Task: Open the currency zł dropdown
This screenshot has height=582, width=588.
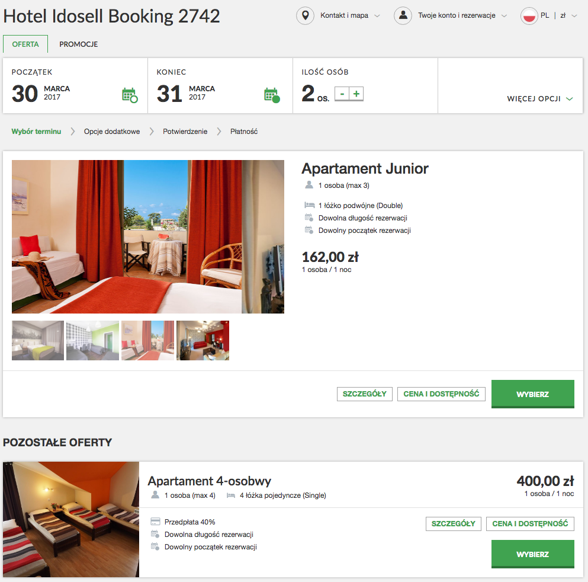Action: point(568,16)
